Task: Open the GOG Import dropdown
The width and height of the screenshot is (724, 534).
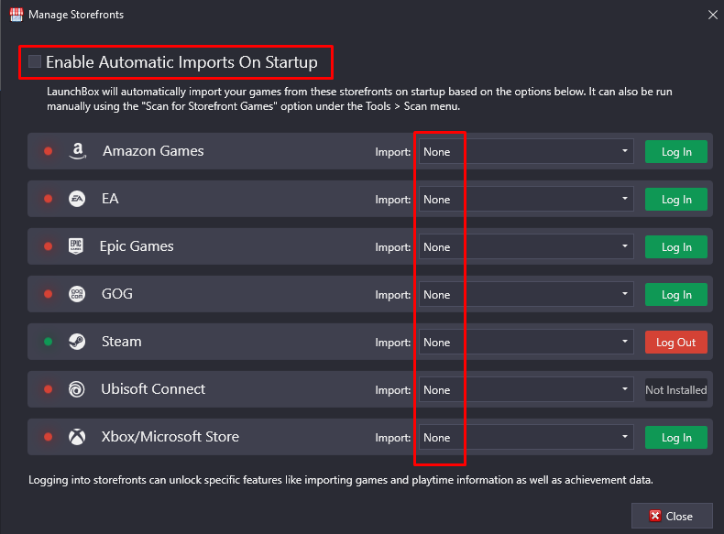Action: [526, 294]
